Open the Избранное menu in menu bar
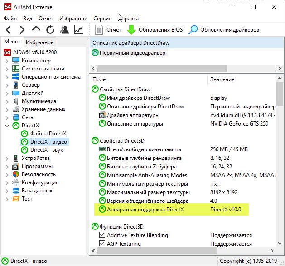The height and width of the screenshot is (266, 285). [73, 19]
